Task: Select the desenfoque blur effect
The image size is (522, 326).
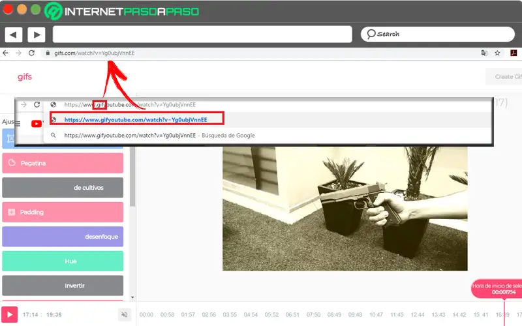Action: tap(63, 237)
